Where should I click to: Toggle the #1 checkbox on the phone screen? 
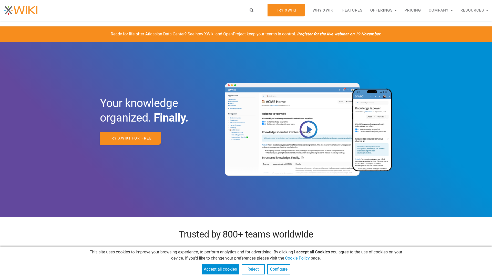tap(356, 129)
